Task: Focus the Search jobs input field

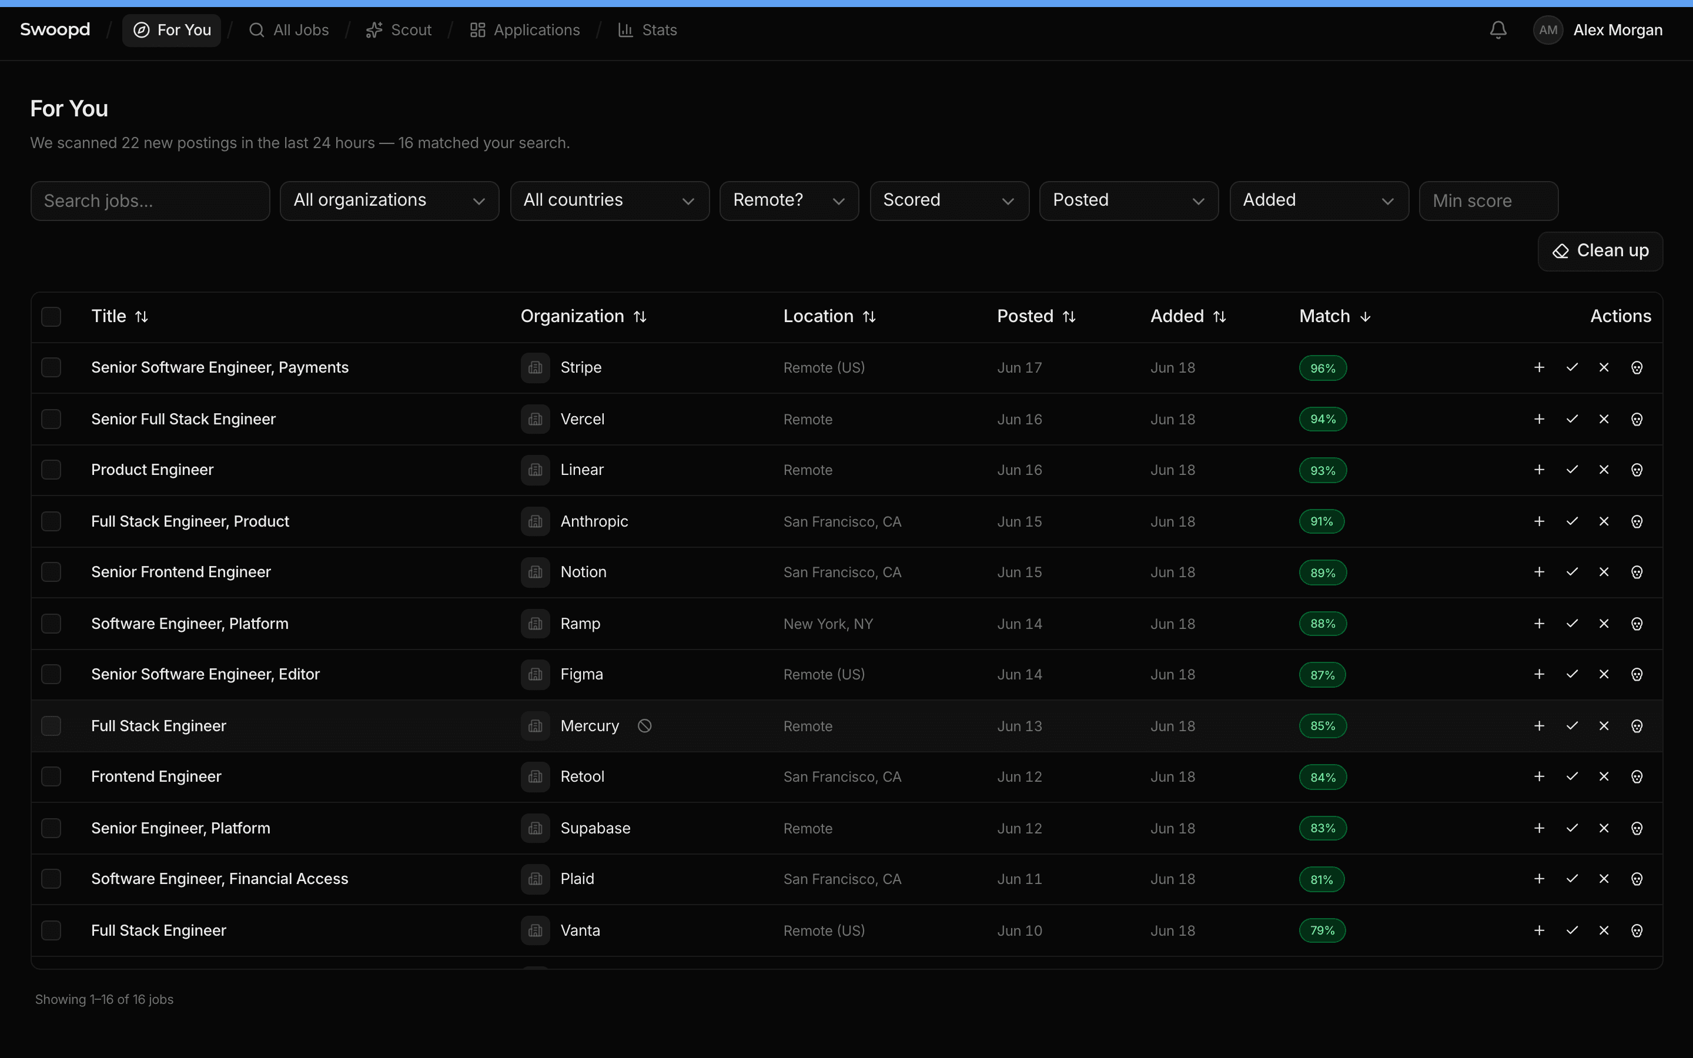Action: click(x=150, y=201)
